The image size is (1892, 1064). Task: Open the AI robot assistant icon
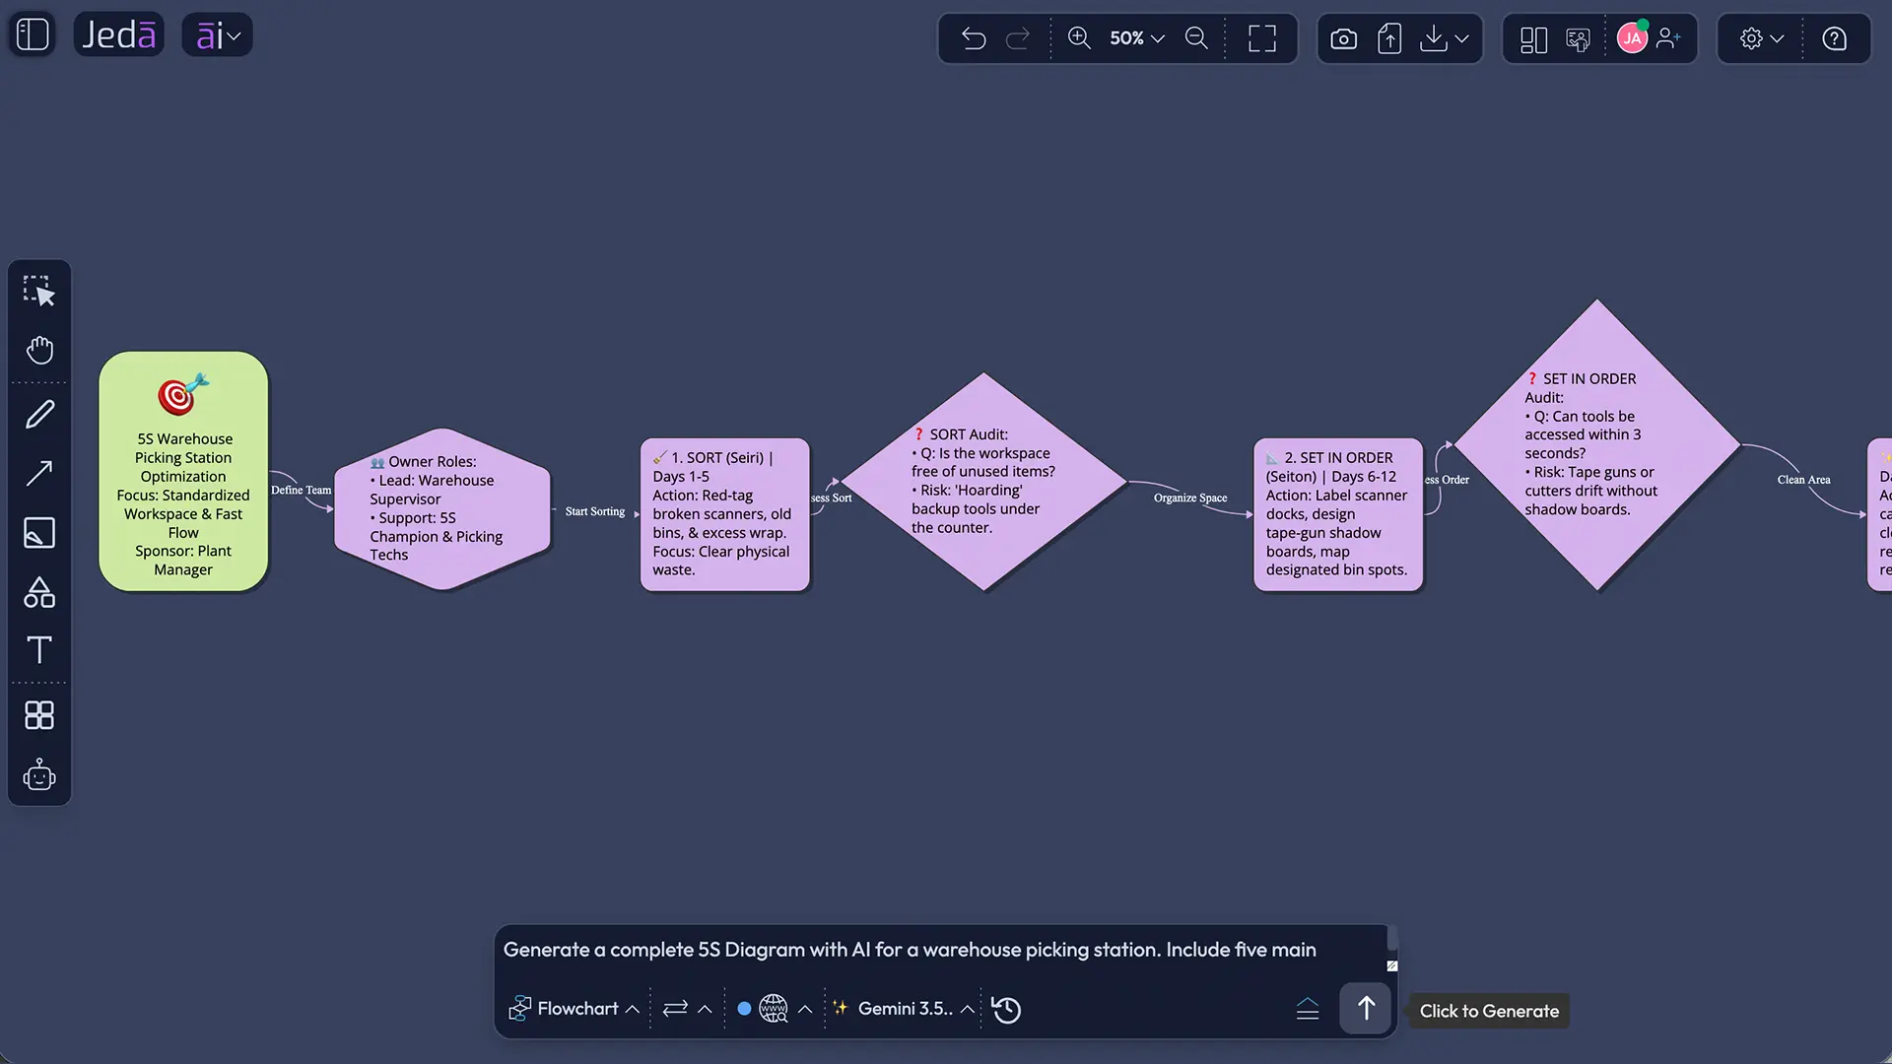pyautogui.click(x=39, y=775)
